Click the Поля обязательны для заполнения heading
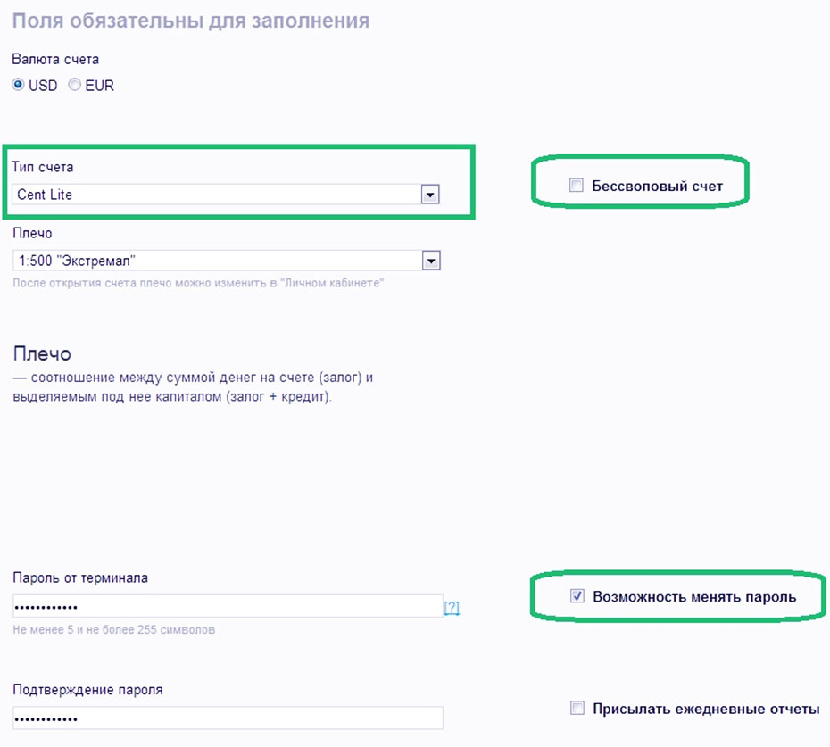The height and width of the screenshot is (747, 830). coord(191,21)
